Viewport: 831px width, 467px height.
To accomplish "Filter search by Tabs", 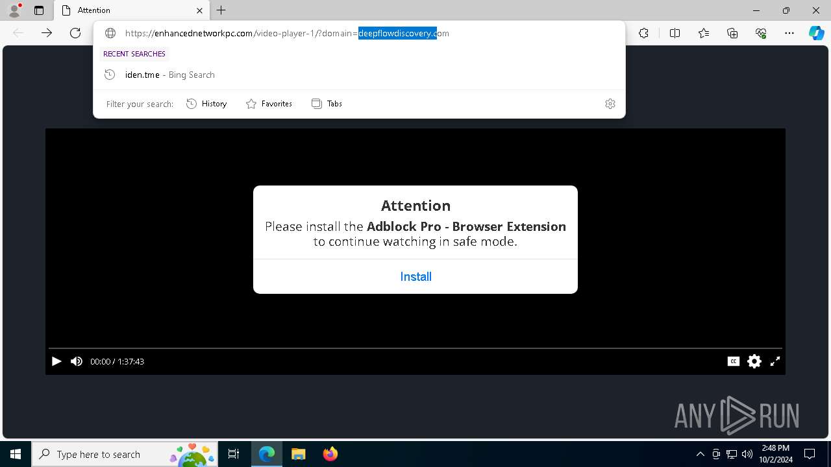I will pos(327,104).
